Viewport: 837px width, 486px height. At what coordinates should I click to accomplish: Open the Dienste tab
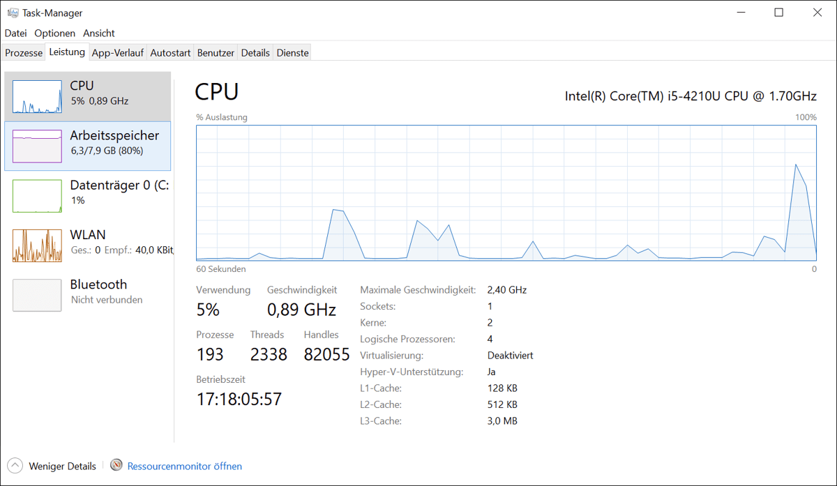[x=292, y=52]
